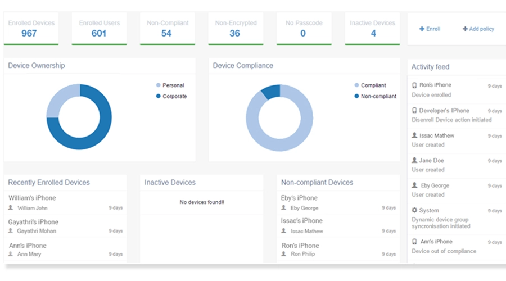Click user icon beside William John
Screen dimensions: 506x281
11,208
